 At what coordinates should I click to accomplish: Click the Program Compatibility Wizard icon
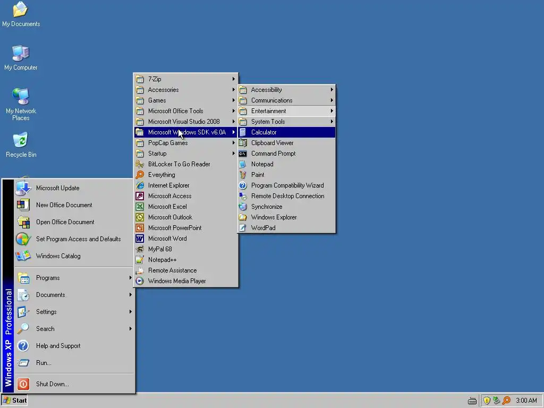243,185
